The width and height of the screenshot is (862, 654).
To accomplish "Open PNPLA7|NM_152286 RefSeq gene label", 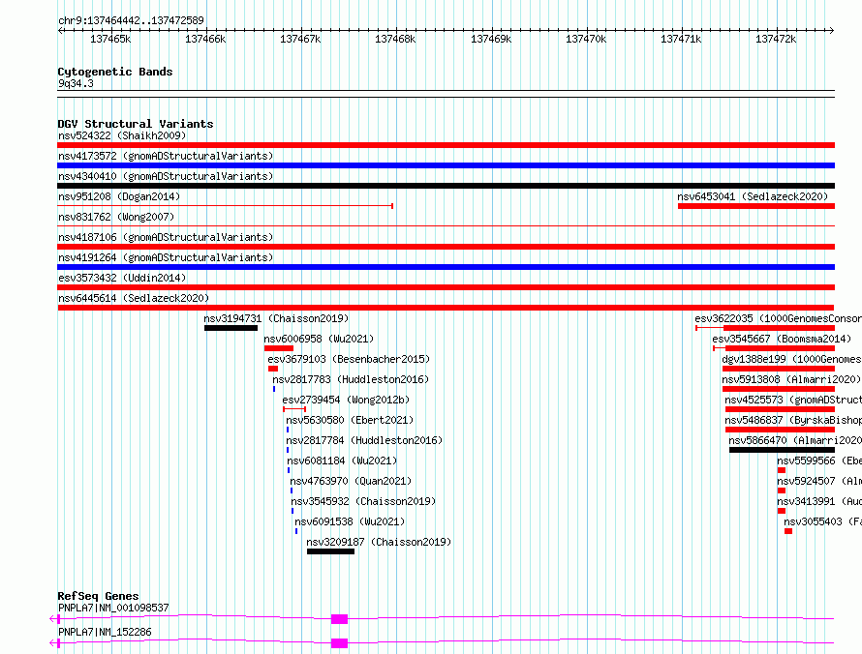I will (105, 632).
